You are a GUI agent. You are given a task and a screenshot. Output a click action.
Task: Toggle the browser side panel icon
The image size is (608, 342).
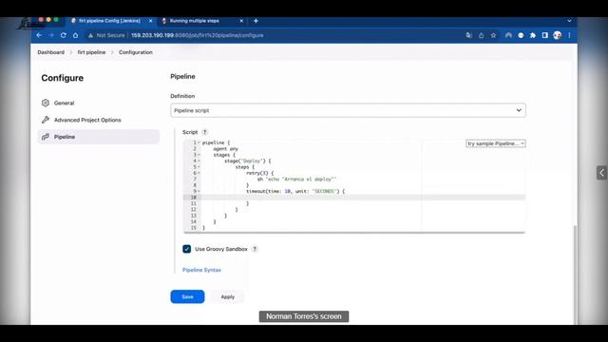544,35
